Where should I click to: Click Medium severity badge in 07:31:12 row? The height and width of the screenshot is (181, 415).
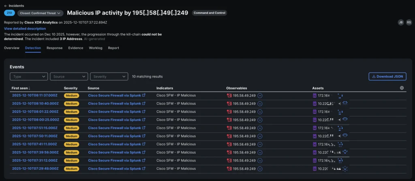(71, 160)
